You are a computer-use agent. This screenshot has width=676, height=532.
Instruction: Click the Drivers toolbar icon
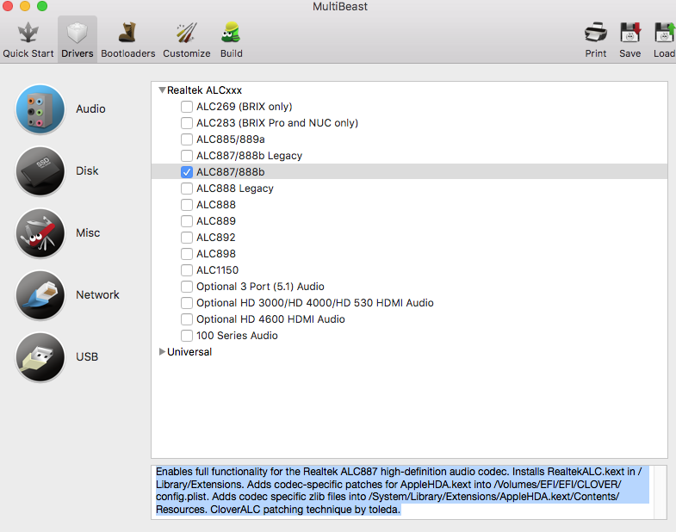(78, 33)
